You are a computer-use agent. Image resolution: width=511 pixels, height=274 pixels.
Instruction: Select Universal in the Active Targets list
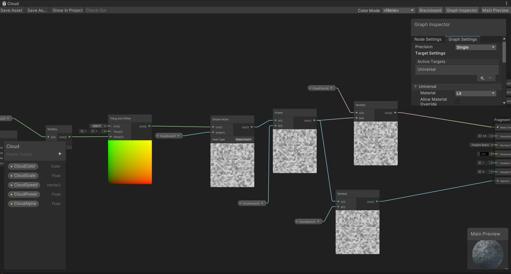[457, 69]
